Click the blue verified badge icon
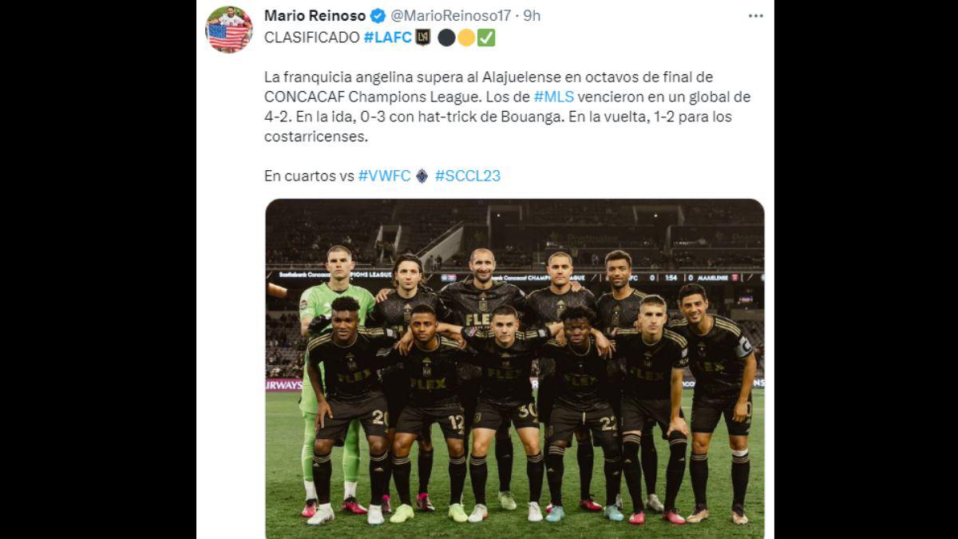 (378, 16)
